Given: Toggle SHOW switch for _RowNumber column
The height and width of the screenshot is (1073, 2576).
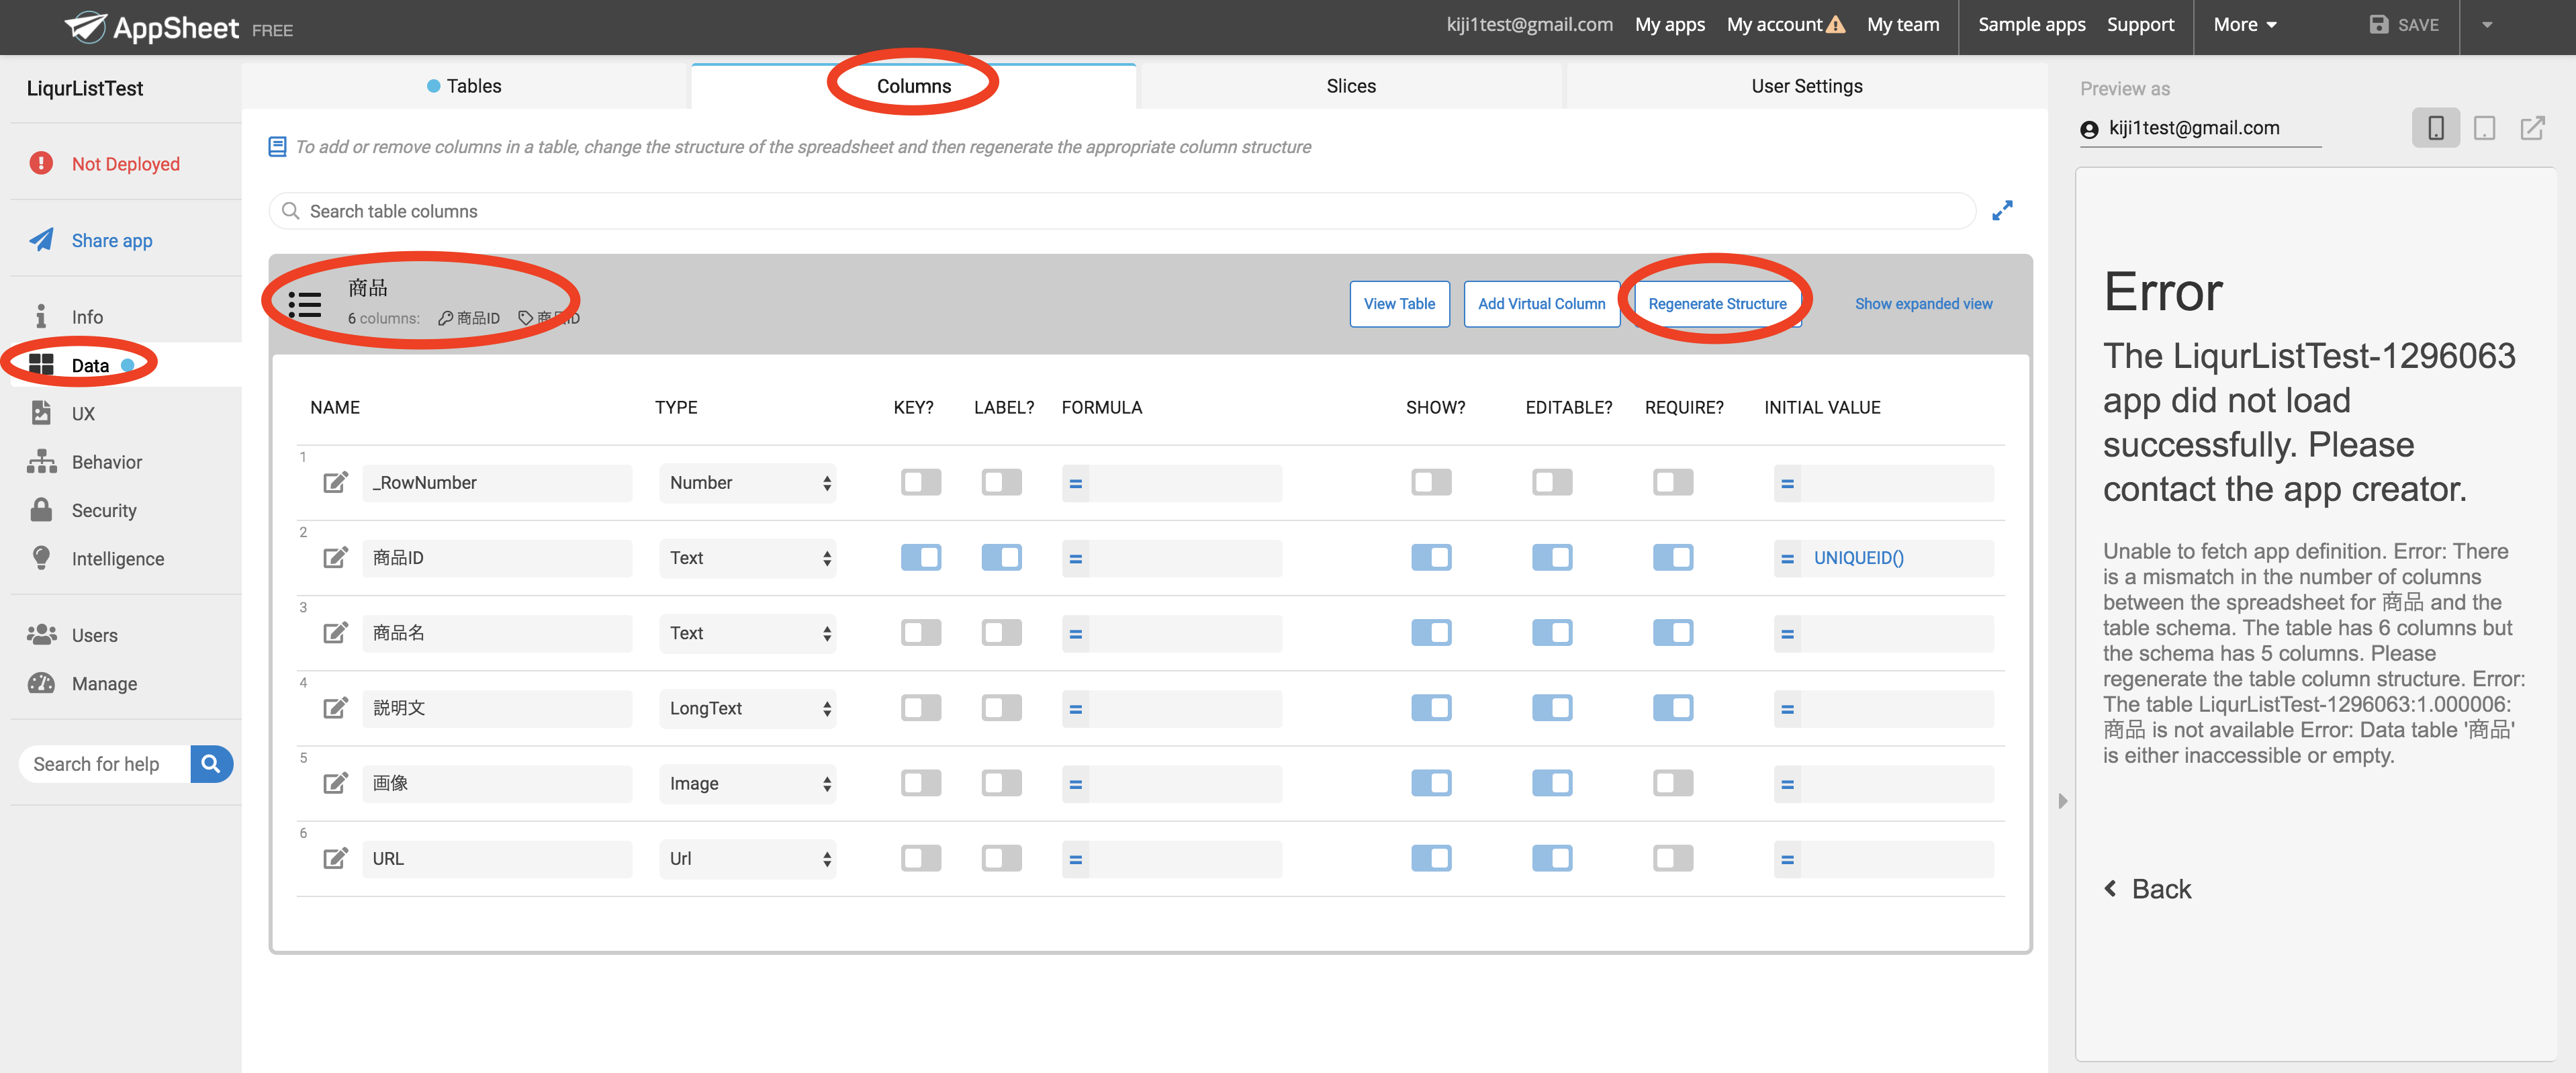Looking at the screenshot, I should tap(1431, 483).
